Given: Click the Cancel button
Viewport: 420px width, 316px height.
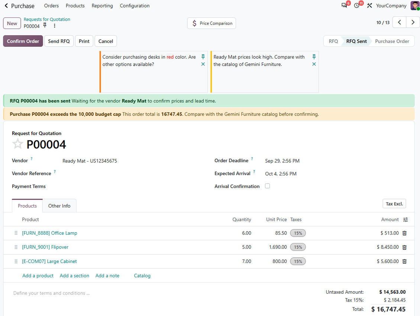Looking at the screenshot, I should pyautogui.click(x=106, y=41).
